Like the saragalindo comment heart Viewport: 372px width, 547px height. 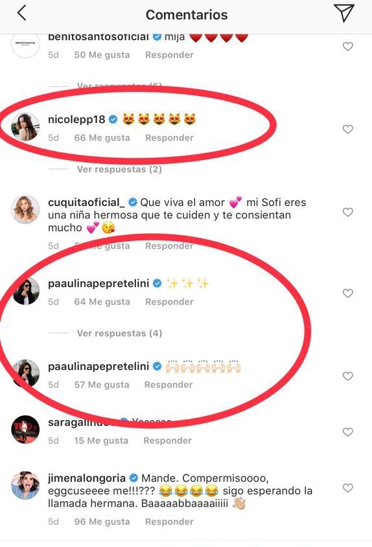pos(347,432)
